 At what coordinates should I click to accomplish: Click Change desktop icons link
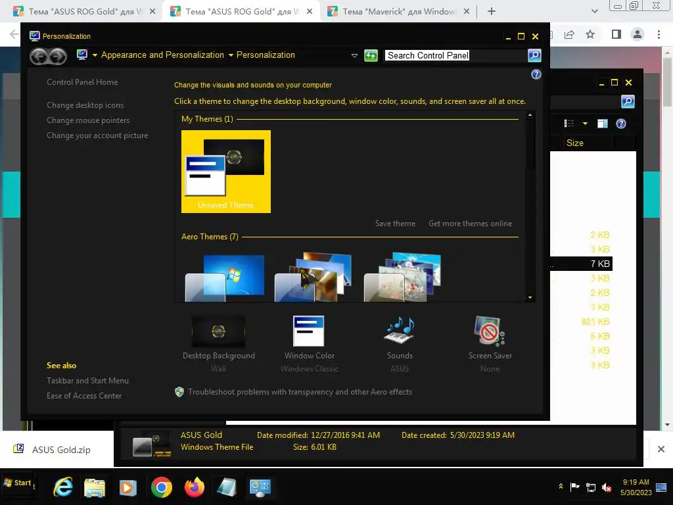pos(85,105)
